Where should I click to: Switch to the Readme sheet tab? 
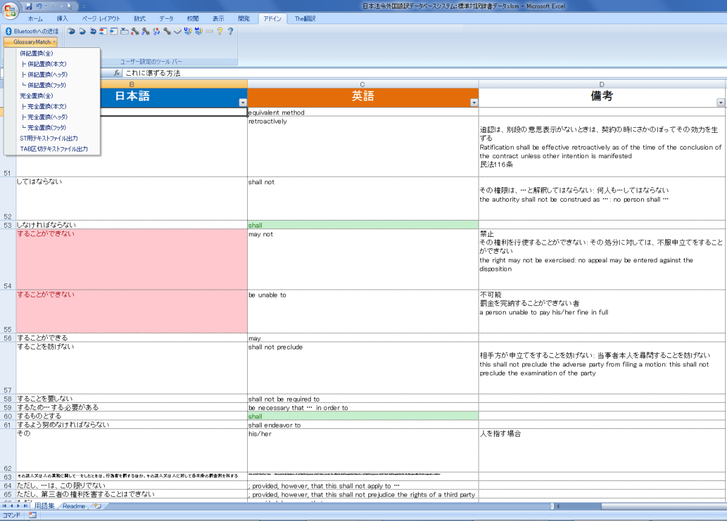(x=73, y=506)
